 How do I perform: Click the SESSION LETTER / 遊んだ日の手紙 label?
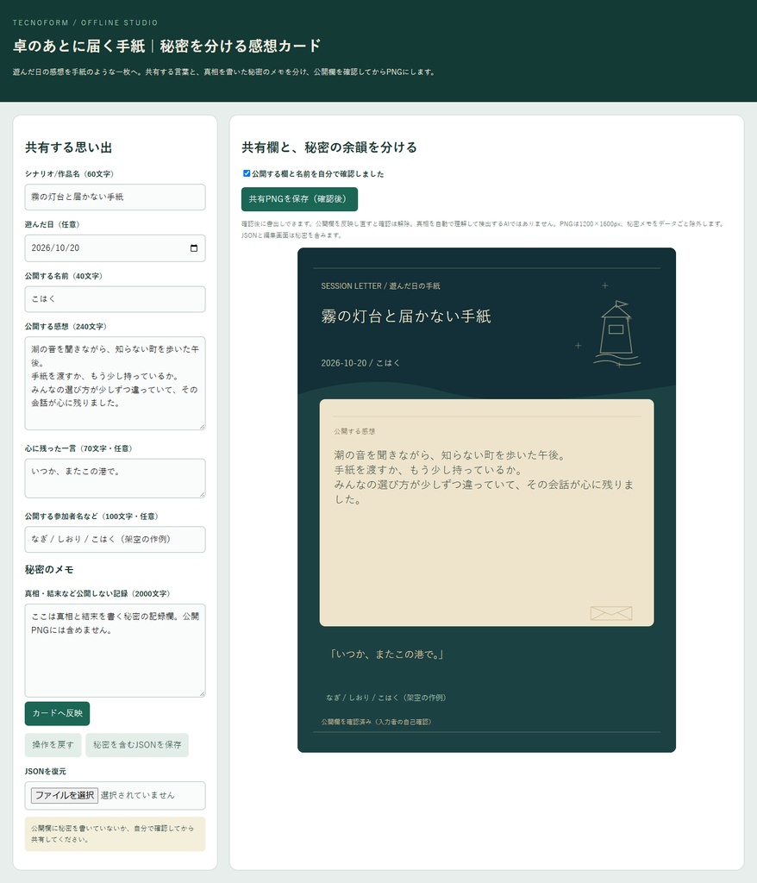click(x=380, y=286)
